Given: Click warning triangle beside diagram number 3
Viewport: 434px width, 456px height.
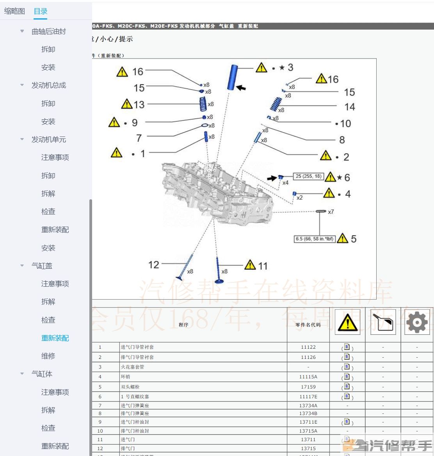Looking at the screenshot, I should 261,68.
